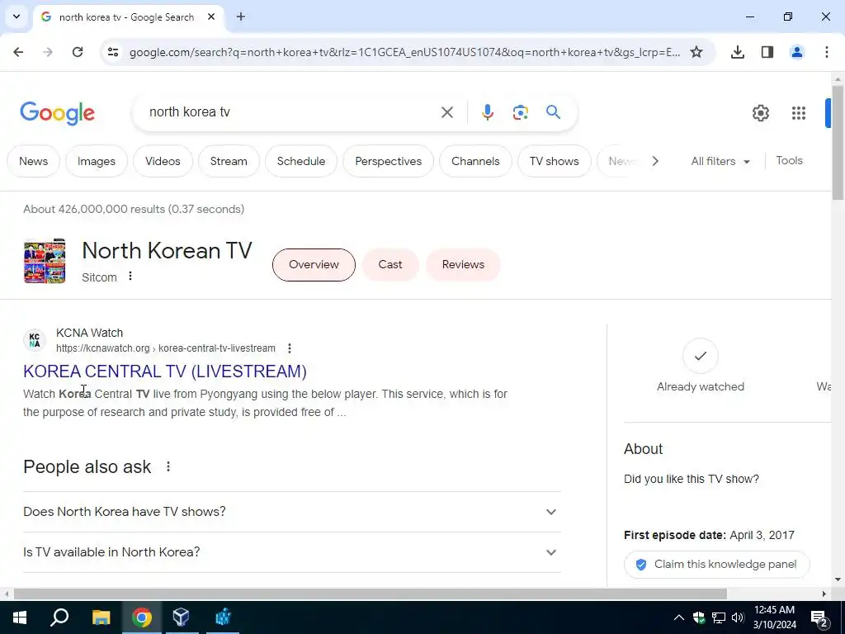The width and height of the screenshot is (845, 634).
Task: Open KOREA CENTRAL TV (LIVESTREAM) link
Action: pyautogui.click(x=165, y=371)
